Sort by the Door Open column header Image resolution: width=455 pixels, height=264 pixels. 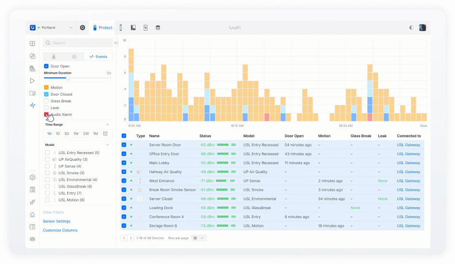[294, 136]
